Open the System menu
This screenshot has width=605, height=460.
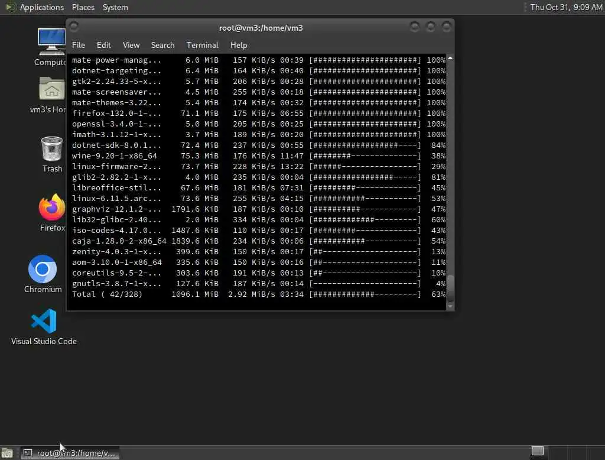pos(115,7)
